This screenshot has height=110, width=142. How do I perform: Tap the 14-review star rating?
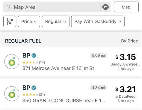pyautogui.click(x=34, y=63)
